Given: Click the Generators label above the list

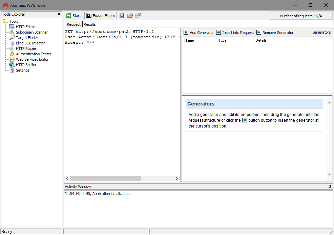Looking at the screenshot, I should tap(321, 32).
